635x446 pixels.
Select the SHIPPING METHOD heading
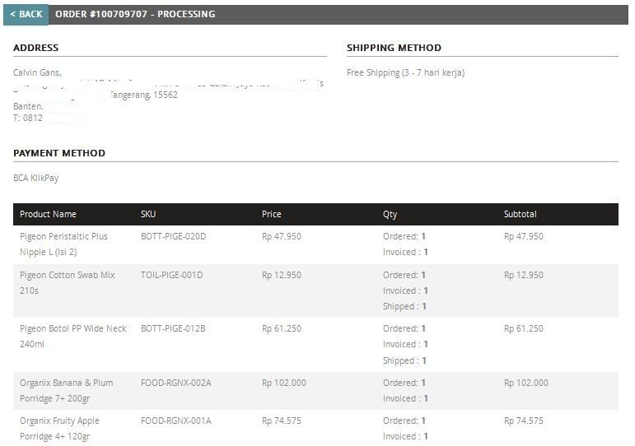pyautogui.click(x=394, y=48)
